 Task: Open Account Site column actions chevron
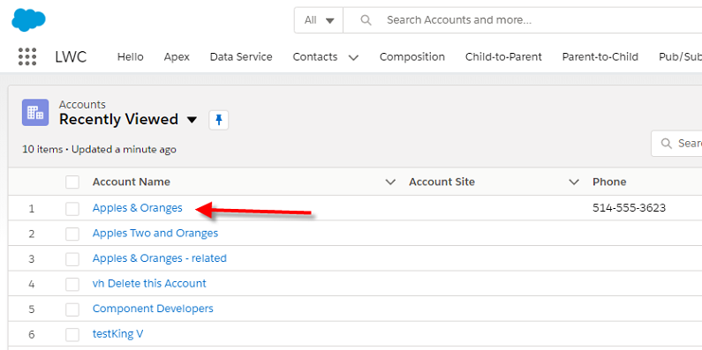pyautogui.click(x=573, y=182)
